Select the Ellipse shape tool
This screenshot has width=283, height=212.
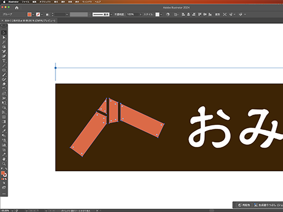click(4, 70)
